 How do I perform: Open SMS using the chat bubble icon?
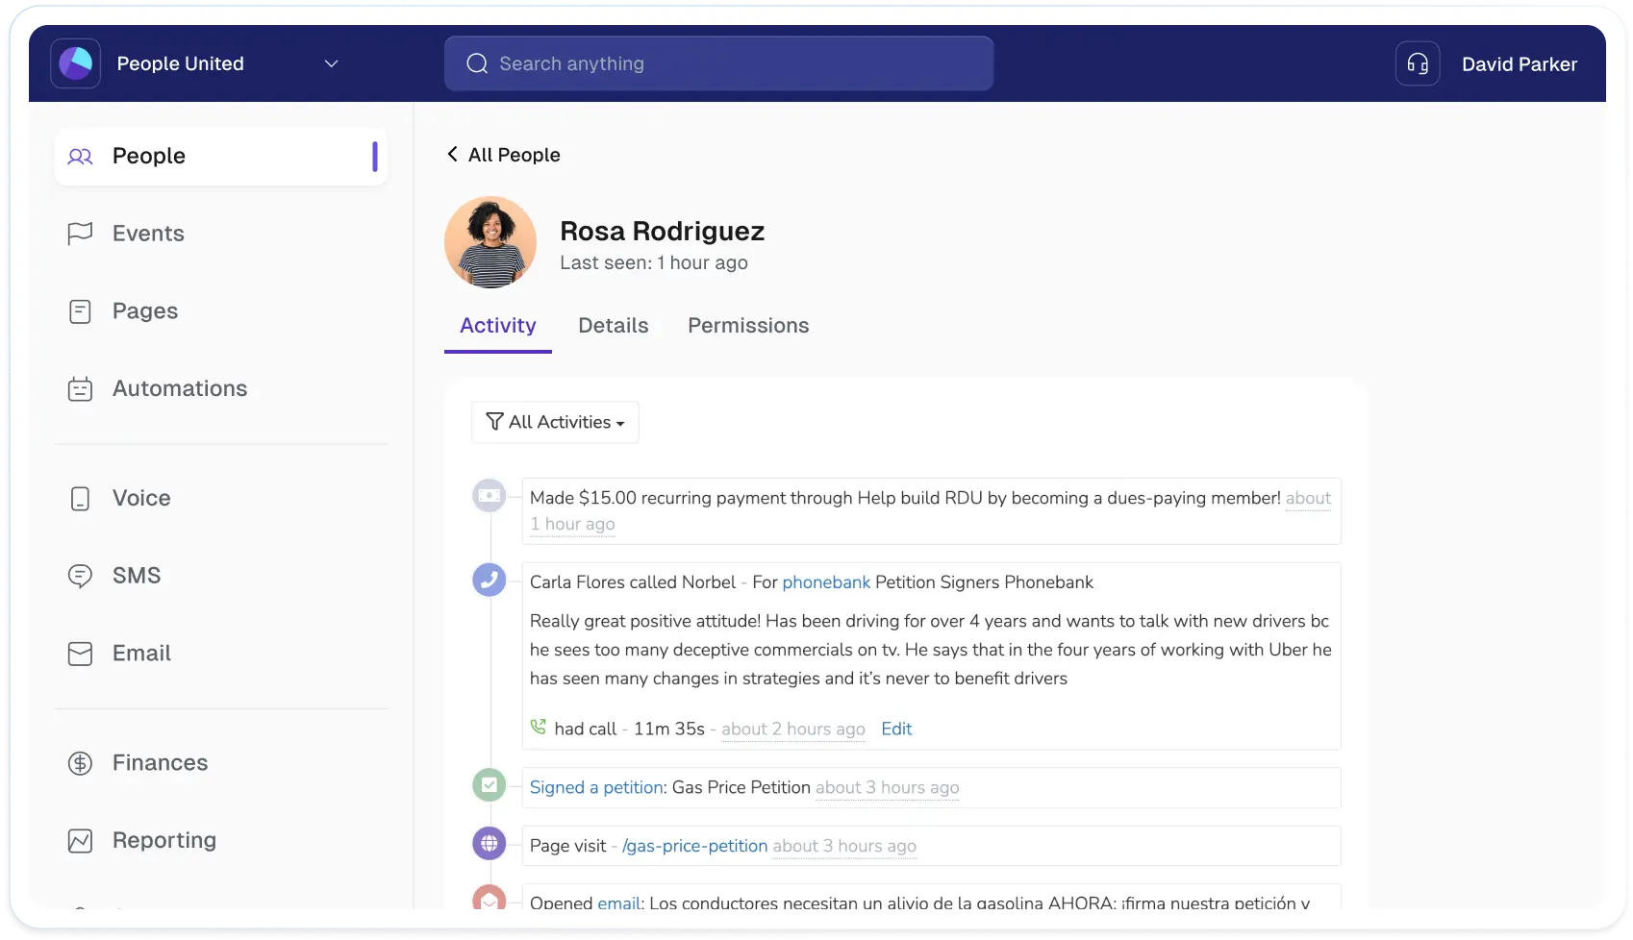pyautogui.click(x=80, y=576)
